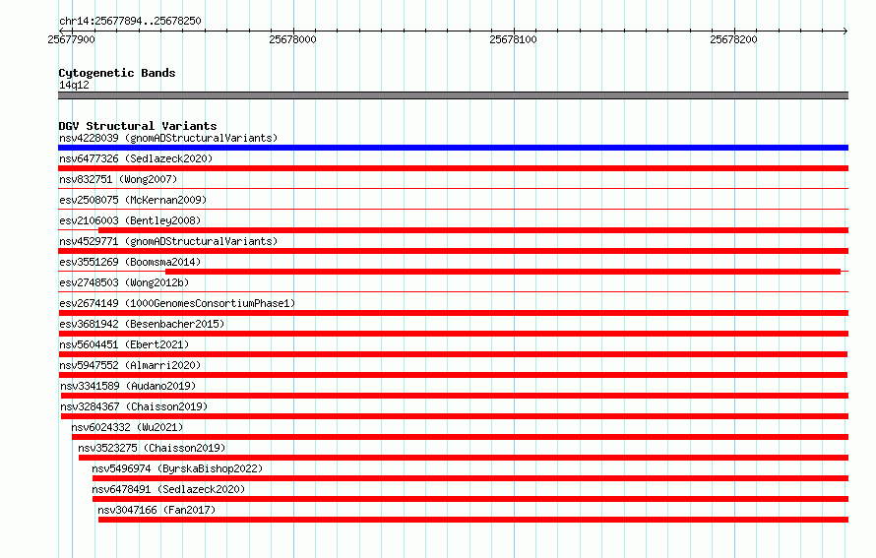Click the chr14:25677894..25678250 region label
This screenshot has height=558, width=876.
pyautogui.click(x=130, y=21)
